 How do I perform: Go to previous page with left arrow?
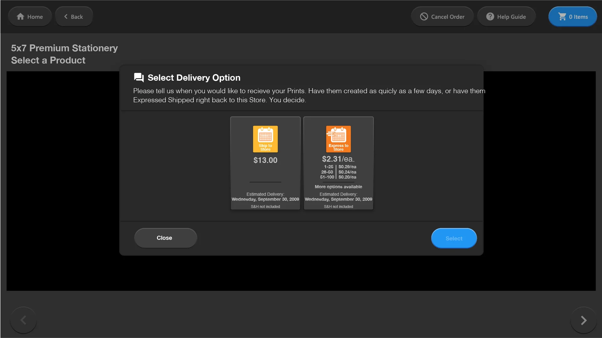(x=24, y=320)
